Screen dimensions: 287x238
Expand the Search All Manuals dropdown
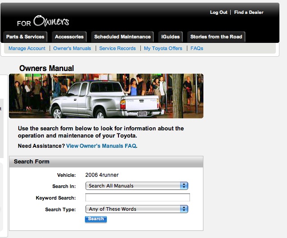coord(137,186)
